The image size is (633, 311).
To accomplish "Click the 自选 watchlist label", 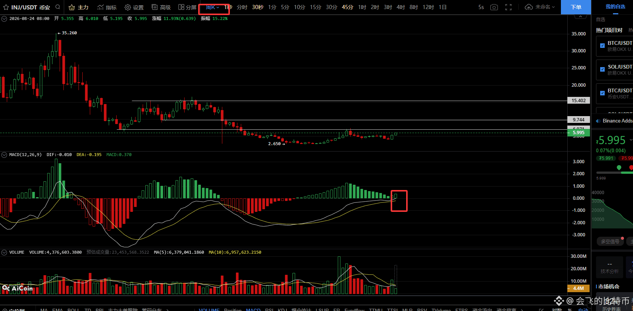I will [x=601, y=19].
